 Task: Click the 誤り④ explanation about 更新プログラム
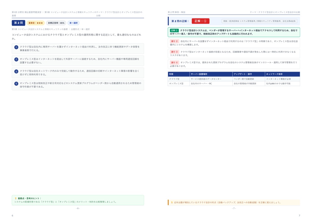234,64
